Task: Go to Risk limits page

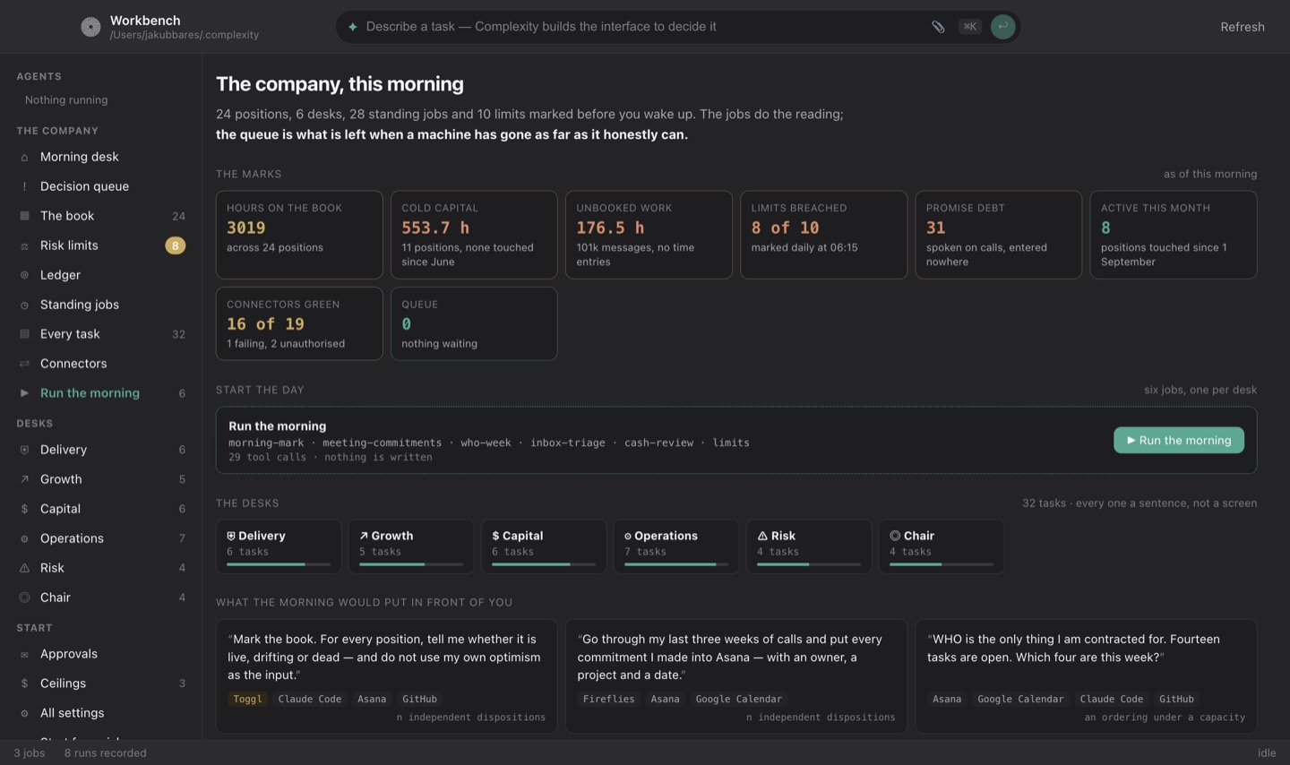Action: pos(101,245)
